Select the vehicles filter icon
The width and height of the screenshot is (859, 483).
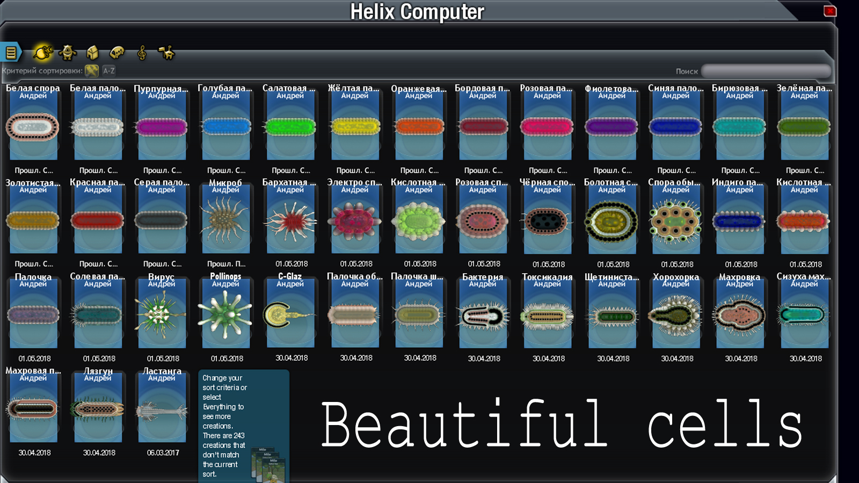(x=117, y=52)
